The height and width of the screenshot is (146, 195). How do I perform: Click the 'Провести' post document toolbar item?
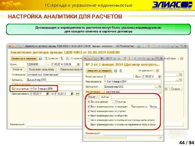(x=51, y=58)
